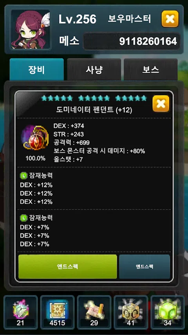The width and height of the screenshot is (188, 335).
Task: Click the dark blue 엔드스펙 button
Action: 145,266
